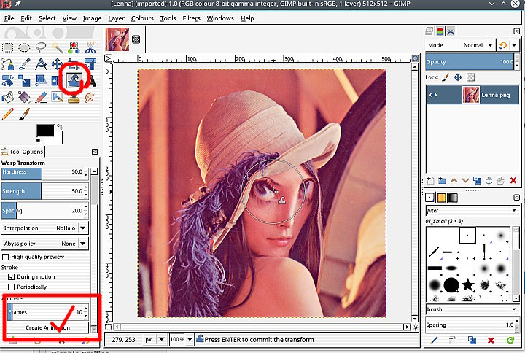525x353 pixels.
Task: Open the File menu
Action: pyautogui.click(x=9, y=18)
